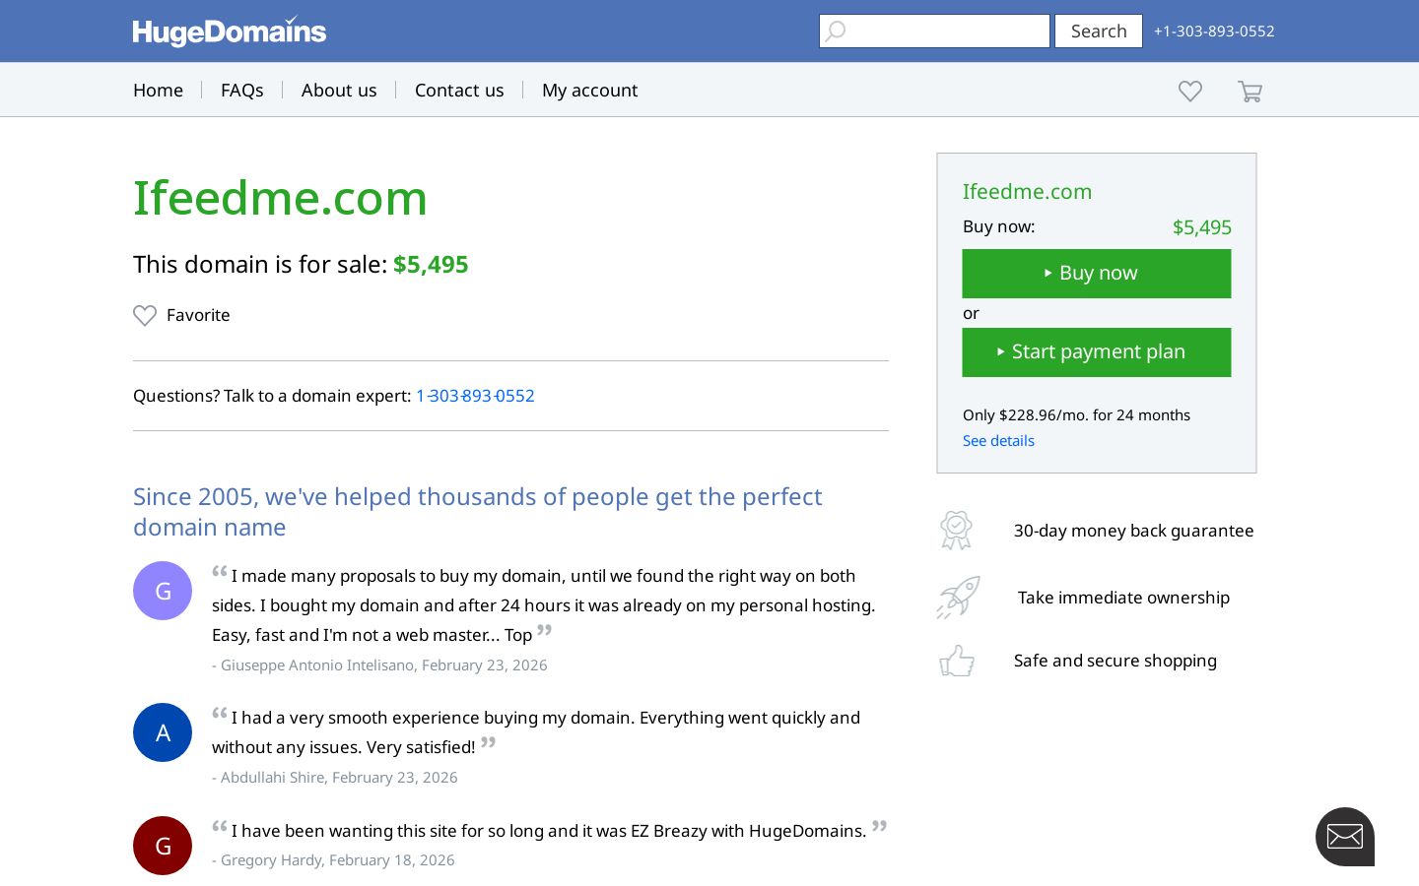
Task: Click 'Safe and secure shopping' text
Action: [x=1115, y=661]
